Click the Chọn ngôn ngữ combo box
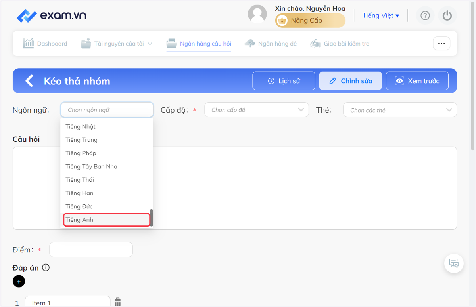 point(107,110)
